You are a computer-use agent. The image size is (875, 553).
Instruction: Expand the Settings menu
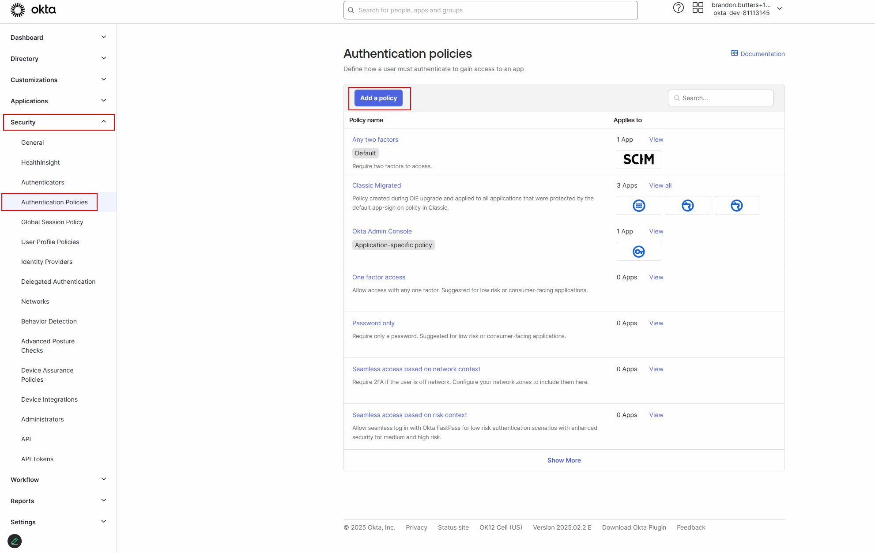pos(58,522)
